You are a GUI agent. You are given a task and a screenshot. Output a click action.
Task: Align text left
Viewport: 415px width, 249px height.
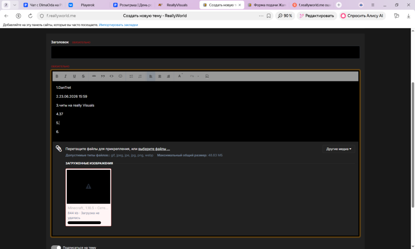point(151,76)
